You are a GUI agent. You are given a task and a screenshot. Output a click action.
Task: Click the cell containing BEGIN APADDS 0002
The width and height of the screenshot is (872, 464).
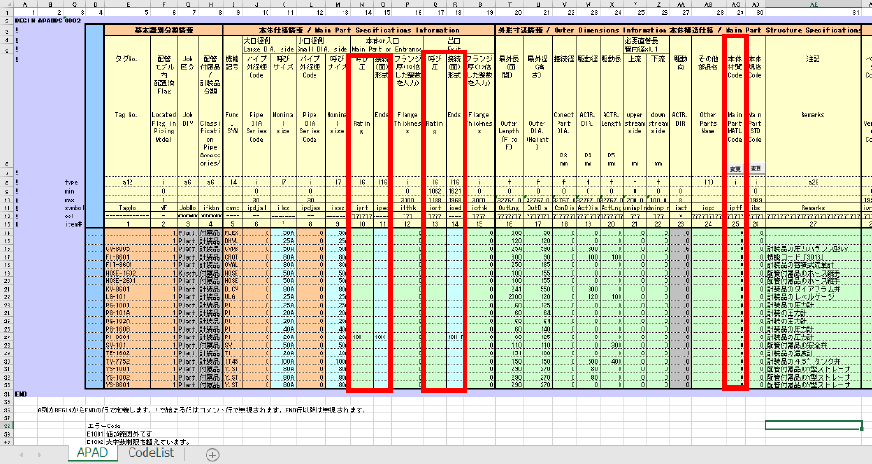click(49, 21)
